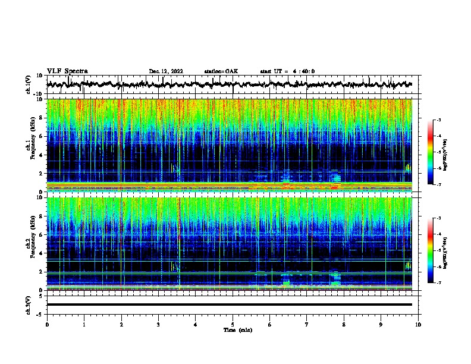Screen dimensions: 471x364
Task: Click the time axis tick label "1"
Action: coord(84,325)
